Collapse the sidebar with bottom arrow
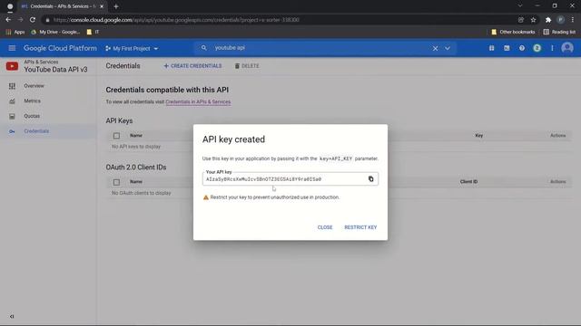The image size is (581, 326). pyautogui.click(x=12, y=316)
